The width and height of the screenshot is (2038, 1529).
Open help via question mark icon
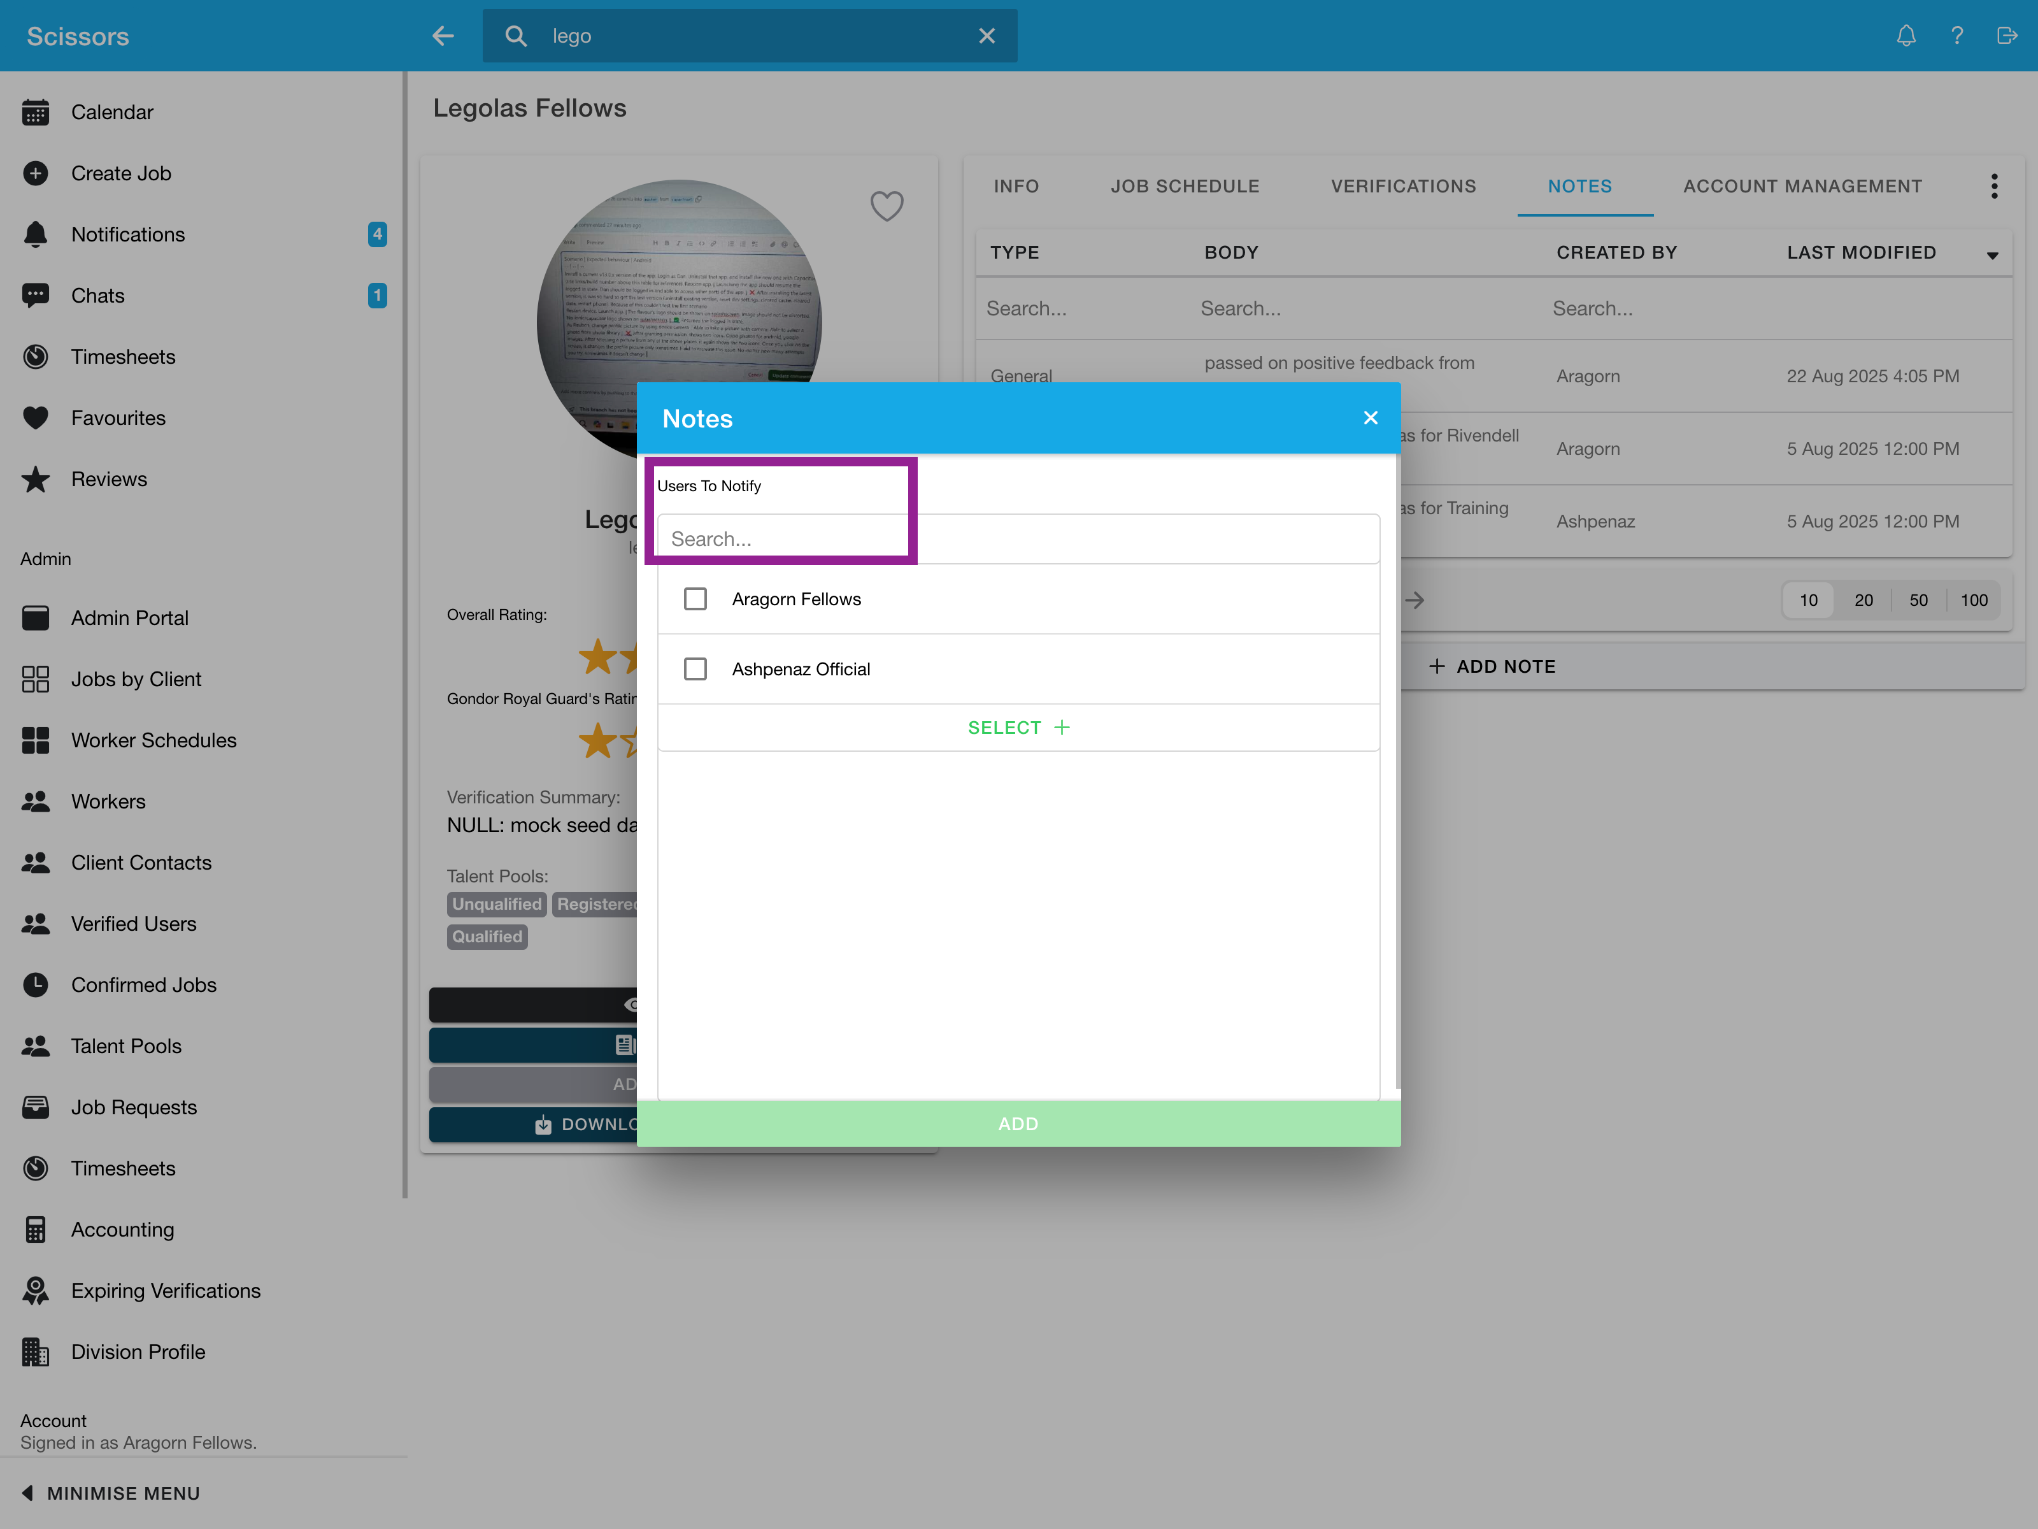coord(1956,36)
